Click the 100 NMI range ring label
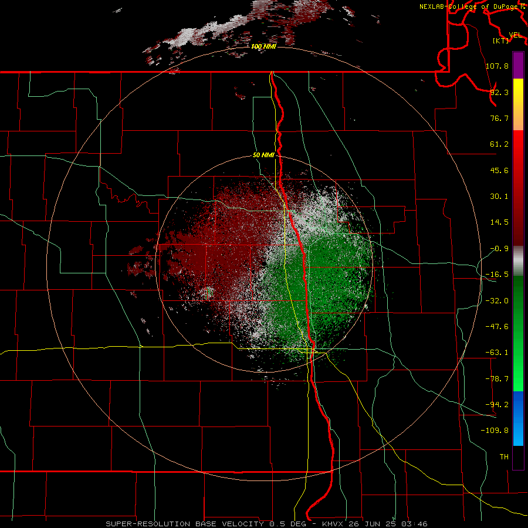The height and width of the screenshot is (528, 528). click(x=263, y=46)
